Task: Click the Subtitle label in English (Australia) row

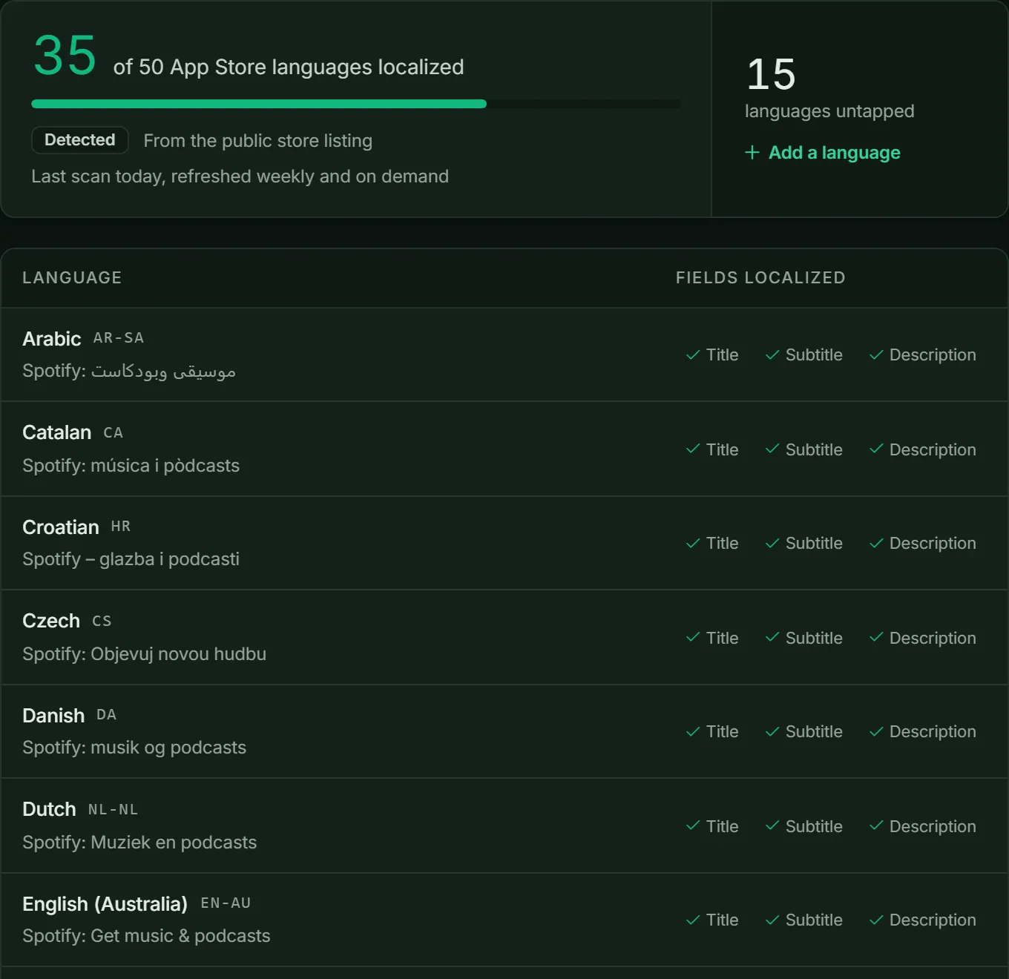Action: tap(814, 920)
